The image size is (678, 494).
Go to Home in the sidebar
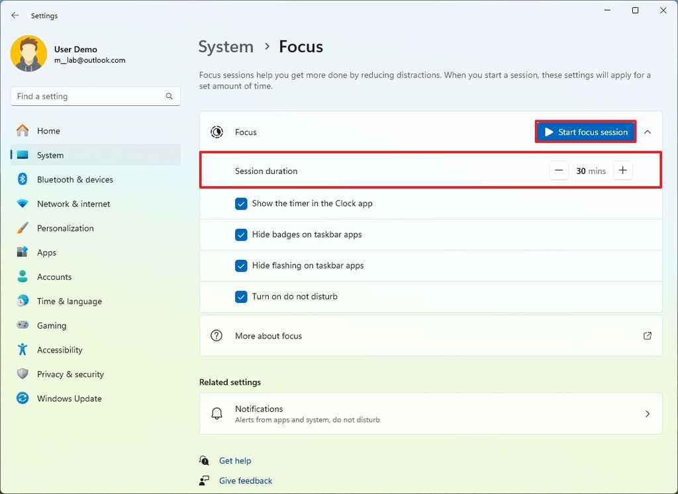pos(50,131)
